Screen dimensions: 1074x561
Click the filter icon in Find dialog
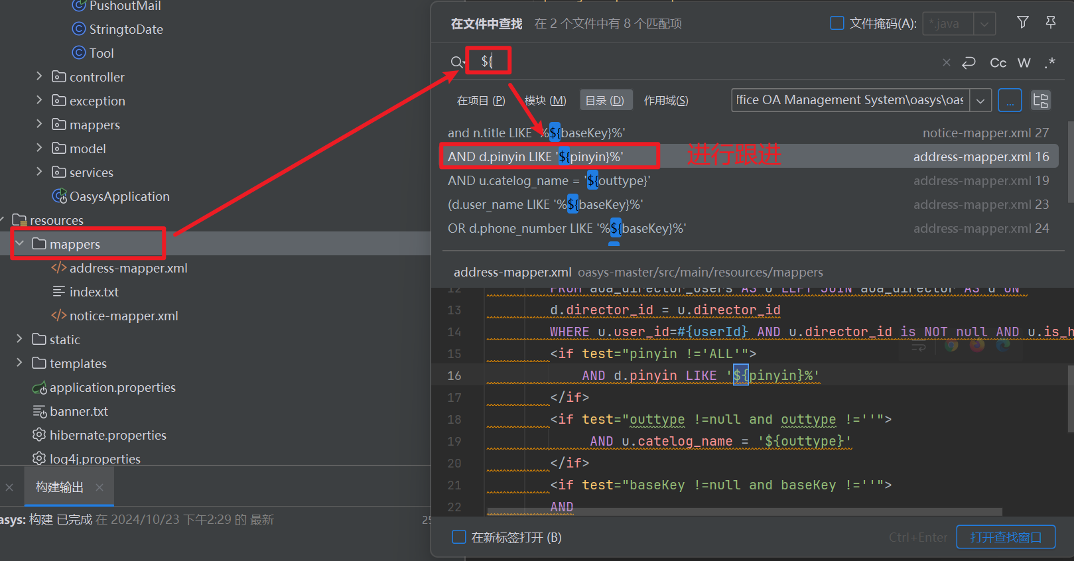(1022, 23)
